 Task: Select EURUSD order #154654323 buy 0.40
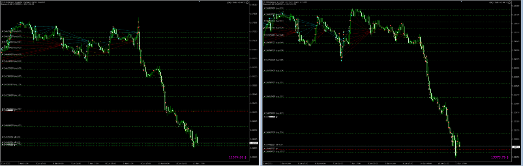[x=11, y=61]
